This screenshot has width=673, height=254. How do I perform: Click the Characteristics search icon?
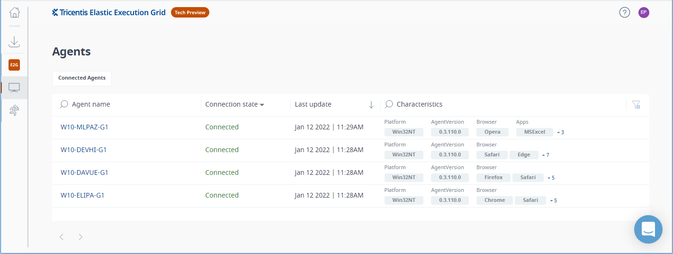[389, 104]
